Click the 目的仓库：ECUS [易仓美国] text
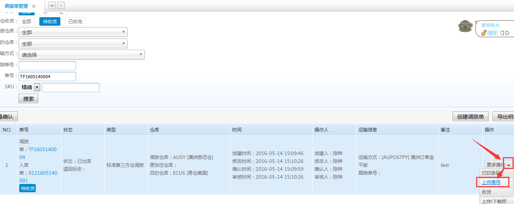 179,173
